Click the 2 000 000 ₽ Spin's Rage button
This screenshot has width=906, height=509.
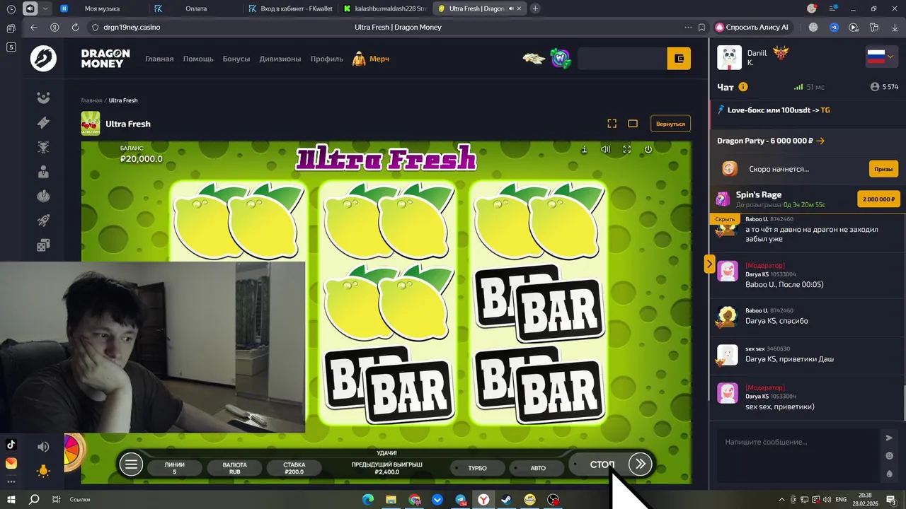coord(878,199)
